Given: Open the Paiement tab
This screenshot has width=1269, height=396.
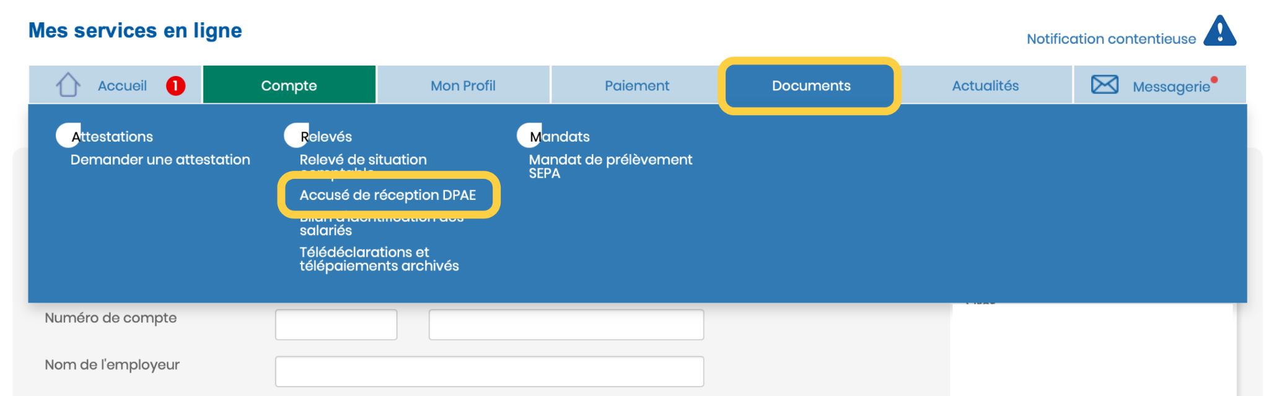Looking at the screenshot, I should (x=637, y=85).
